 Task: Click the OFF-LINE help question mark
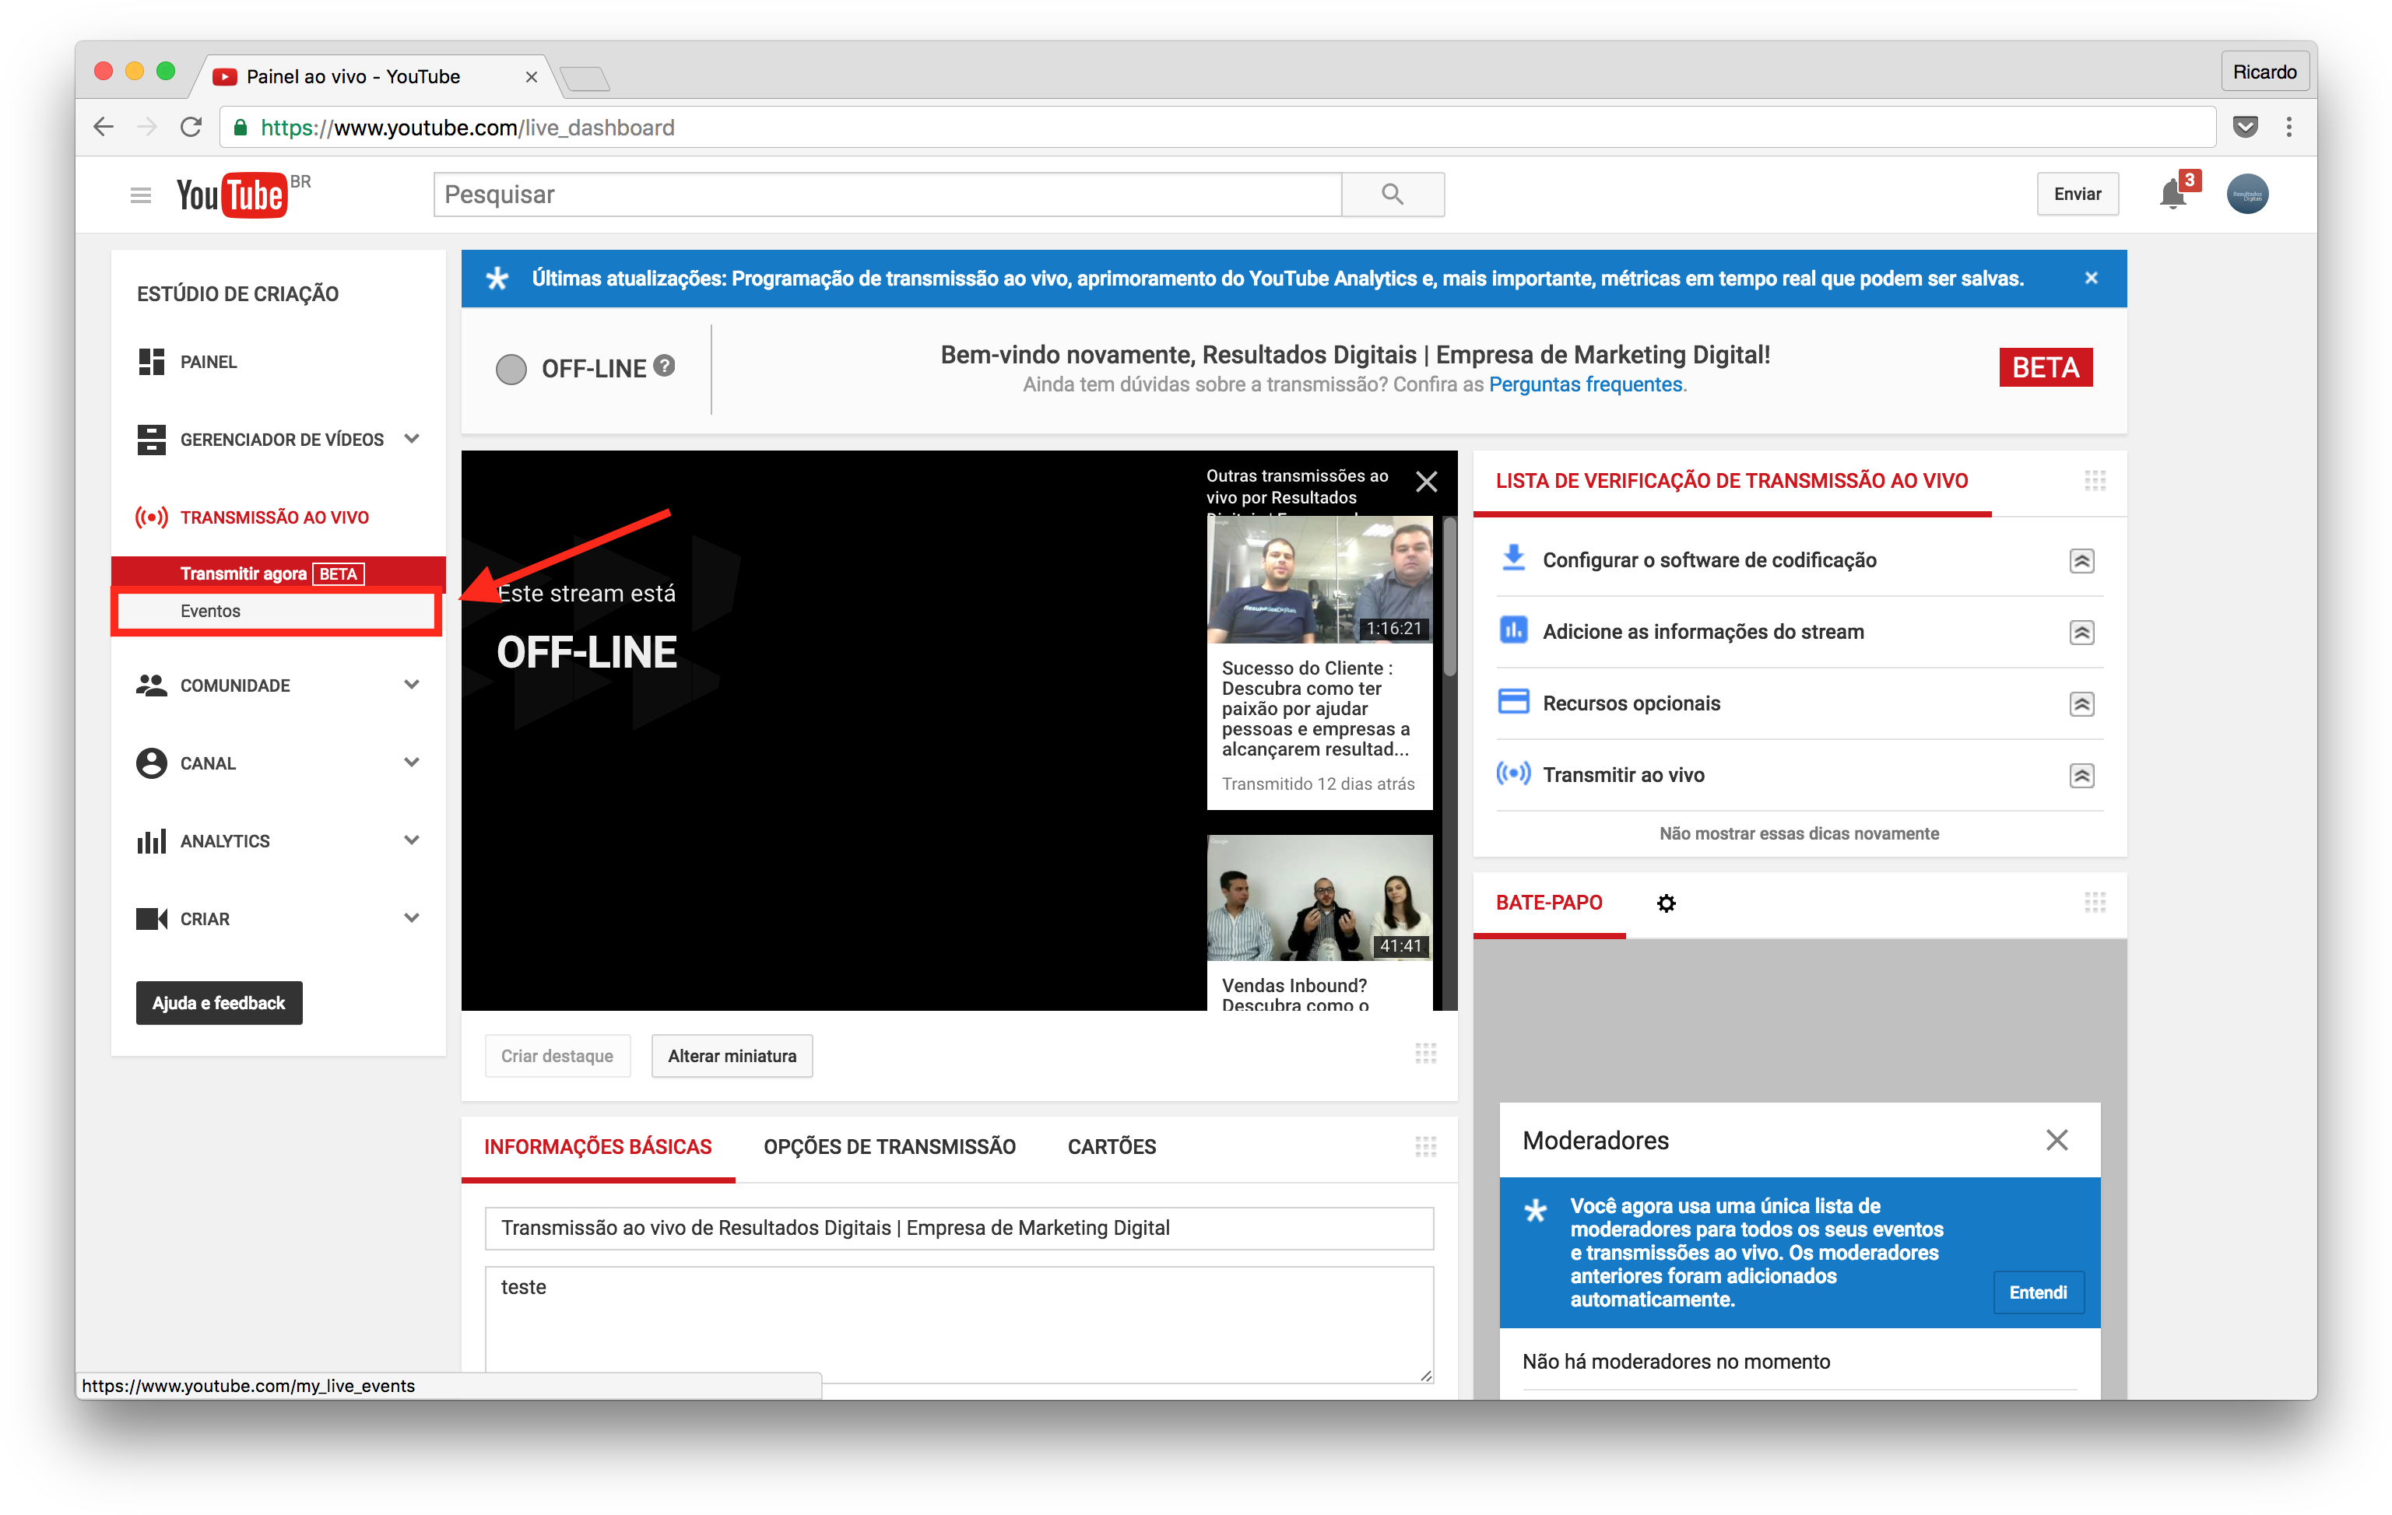click(665, 366)
